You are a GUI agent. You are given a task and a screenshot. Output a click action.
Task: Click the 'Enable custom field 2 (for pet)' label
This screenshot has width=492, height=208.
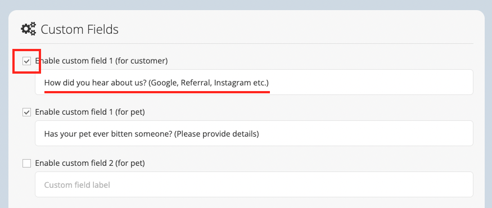90,163
